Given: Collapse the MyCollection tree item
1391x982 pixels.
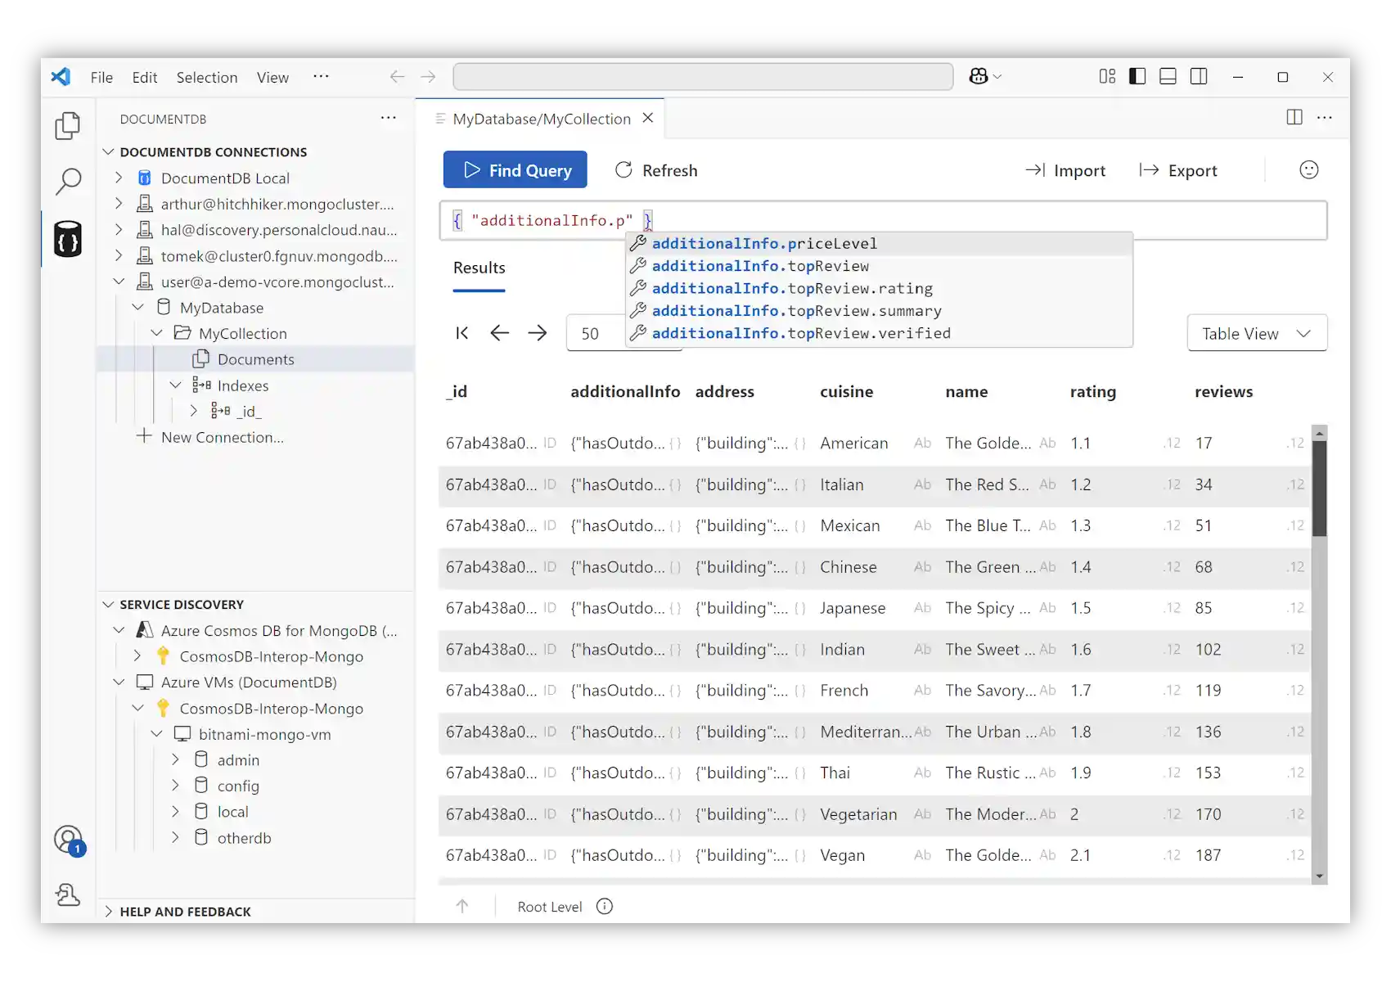Looking at the screenshot, I should (157, 333).
